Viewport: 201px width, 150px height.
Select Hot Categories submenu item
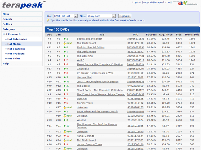coord(17,39)
